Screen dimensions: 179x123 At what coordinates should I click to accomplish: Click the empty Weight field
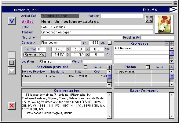98,61
